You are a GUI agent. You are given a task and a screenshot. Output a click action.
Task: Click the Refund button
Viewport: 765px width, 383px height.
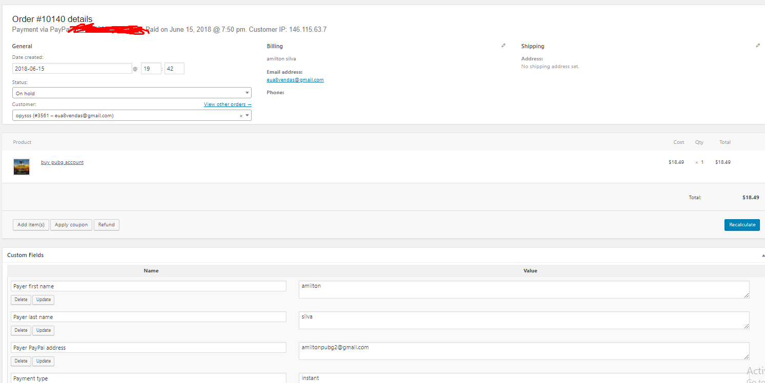107,225
